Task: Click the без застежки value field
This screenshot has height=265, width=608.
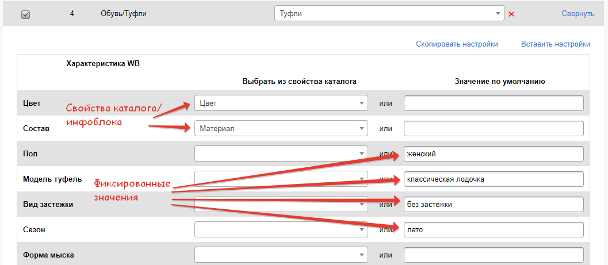Action: tap(493, 204)
